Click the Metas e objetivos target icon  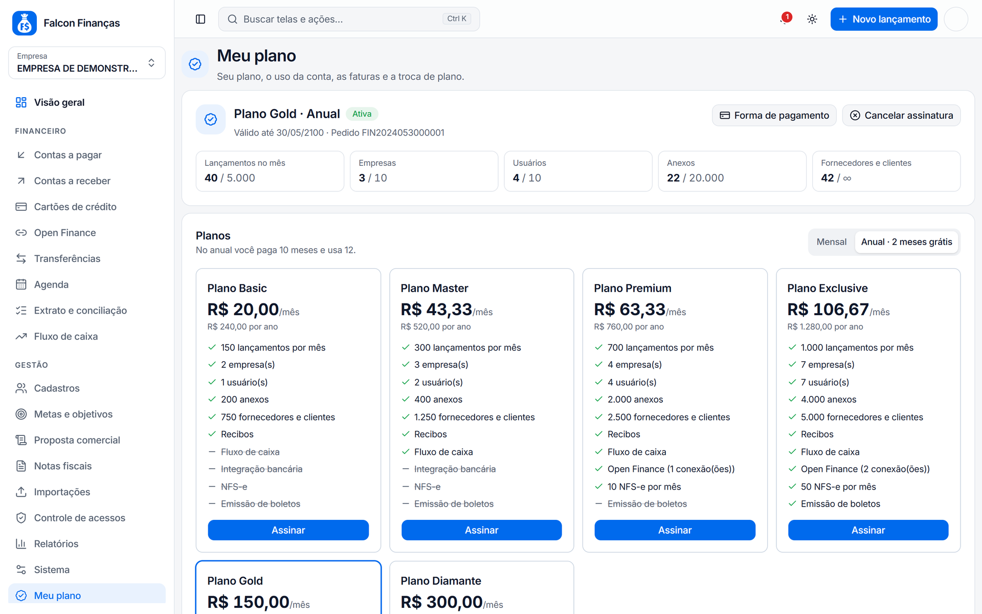pyautogui.click(x=21, y=414)
